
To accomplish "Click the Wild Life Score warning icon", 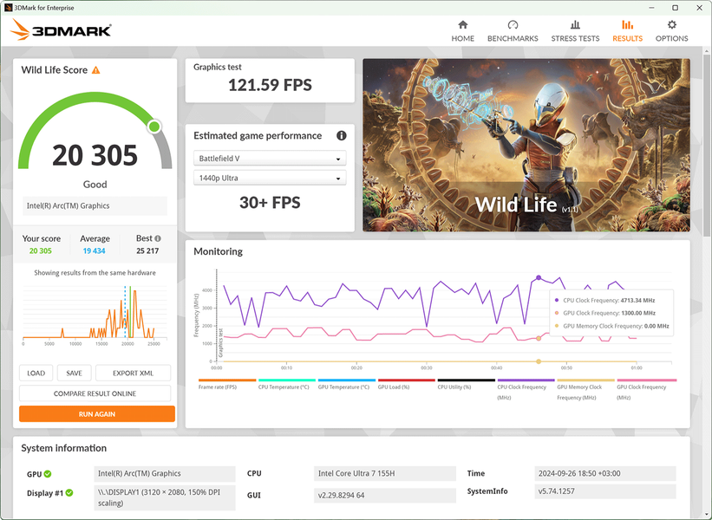I will click(x=95, y=70).
